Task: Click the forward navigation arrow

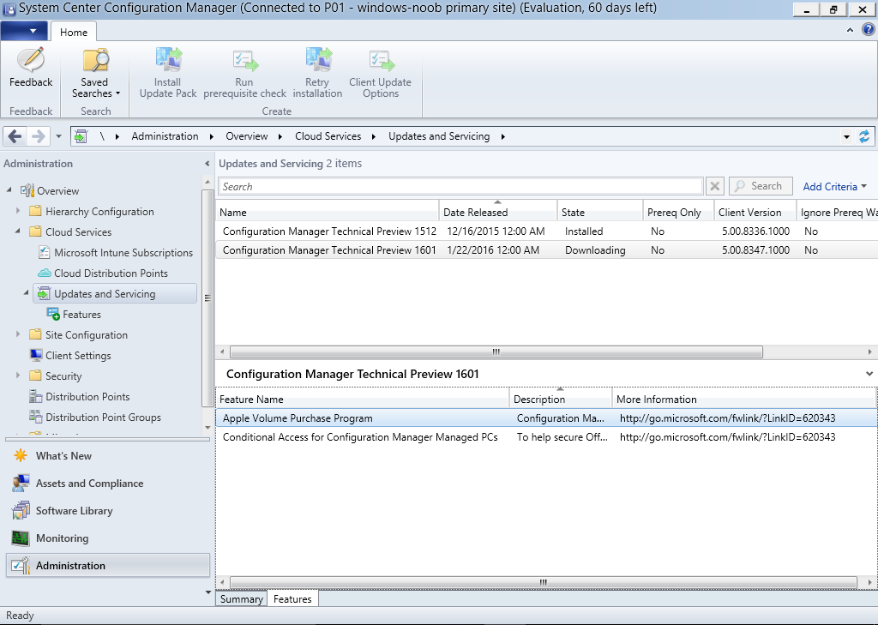Action: pos(38,136)
